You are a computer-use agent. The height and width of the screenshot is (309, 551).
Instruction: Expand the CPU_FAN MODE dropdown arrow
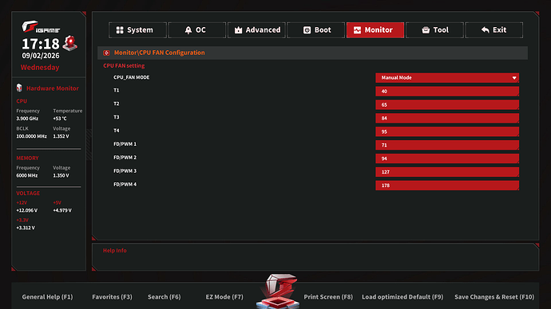514,78
